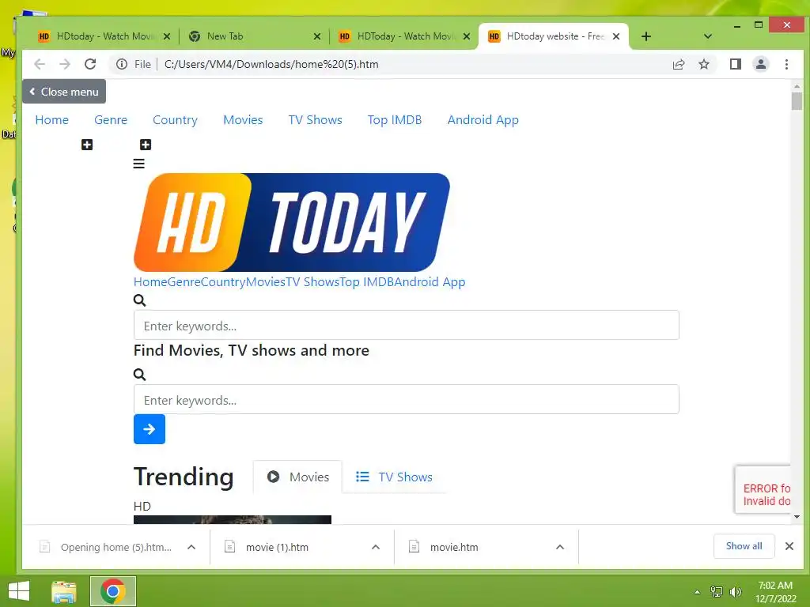Click Top IMDB in the lower nav row
This screenshot has height=607, width=810.
click(367, 282)
